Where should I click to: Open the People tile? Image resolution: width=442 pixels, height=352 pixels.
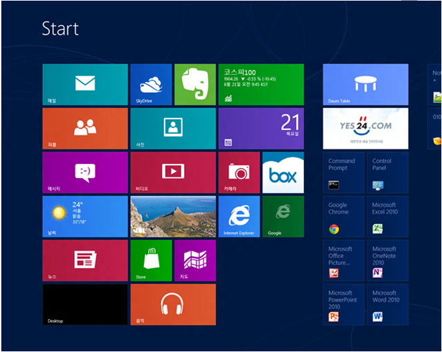point(85,129)
